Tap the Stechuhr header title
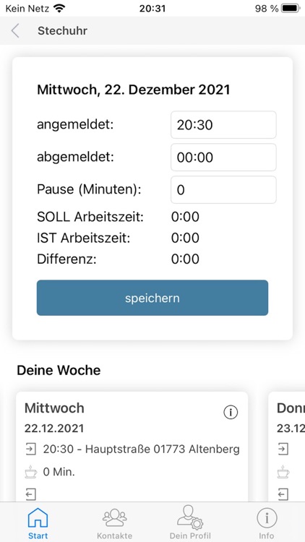The width and height of the screenshot is (305, 542). pyautogui.click(x=63, y=31)
